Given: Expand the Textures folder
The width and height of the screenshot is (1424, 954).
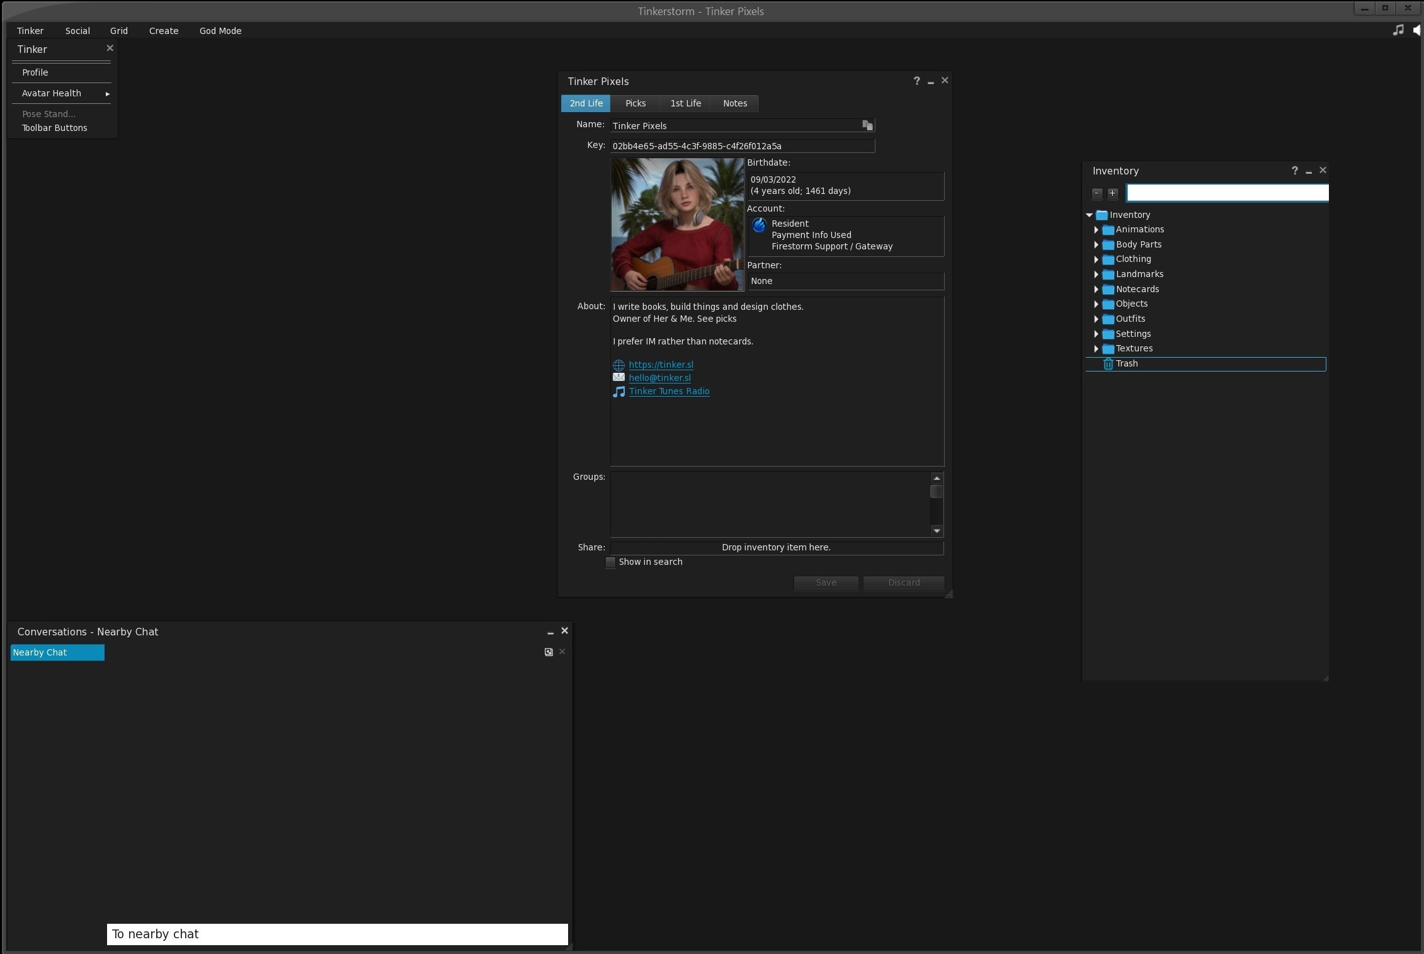Looking at the screenshot, I should 1096,349.
